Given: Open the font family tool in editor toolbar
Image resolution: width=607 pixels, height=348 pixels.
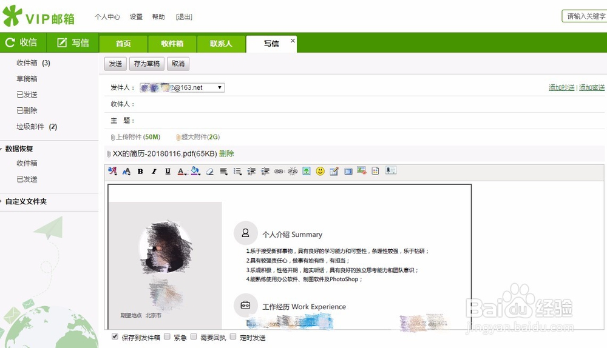Looking at the screenshot, I should (113, 171).
